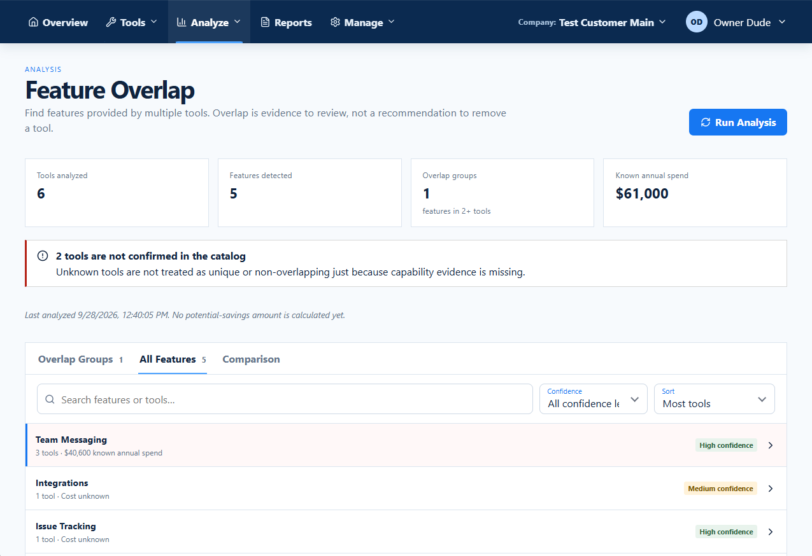Open the Overview nav item
The image size is (812, 556).
(x=59, y=22)
